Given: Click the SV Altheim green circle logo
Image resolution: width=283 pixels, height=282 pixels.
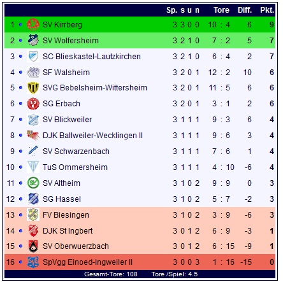Looking at the screenshot, I should pyautogui.click(x=33, y=183).
